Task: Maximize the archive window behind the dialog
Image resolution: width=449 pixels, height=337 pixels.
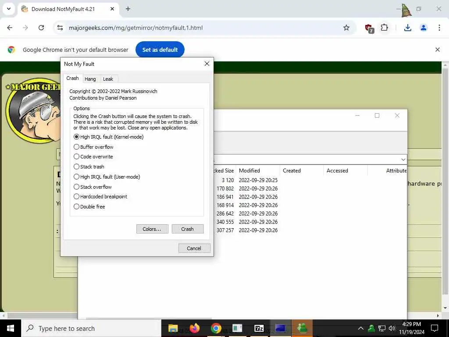Action: click(x=377, y=115)
